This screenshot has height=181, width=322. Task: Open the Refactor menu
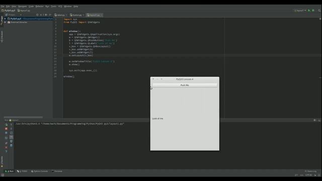coord(39,7)
